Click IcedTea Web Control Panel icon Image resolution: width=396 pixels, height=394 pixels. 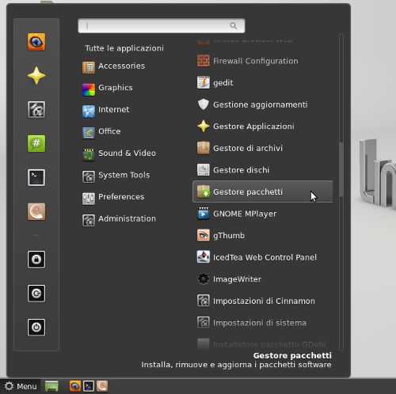click(x=204, y=257)
